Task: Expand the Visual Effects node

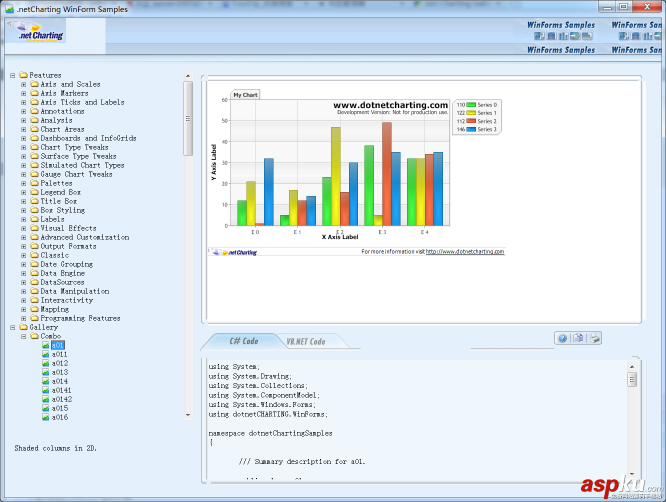Action: (x=23, y=228)
